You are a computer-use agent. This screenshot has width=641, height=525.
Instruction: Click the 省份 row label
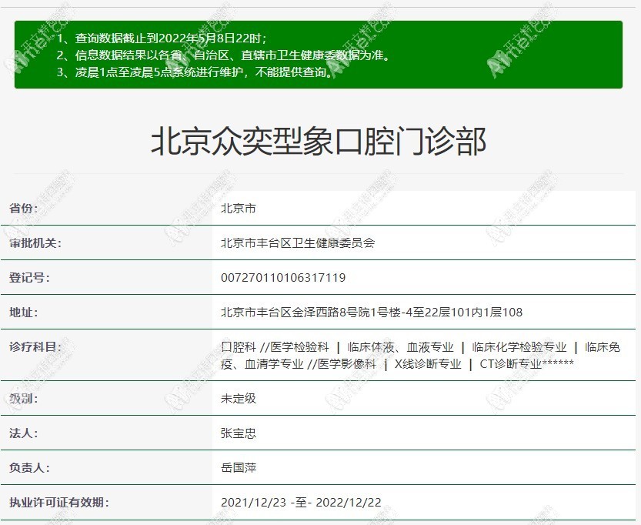pyautogui.click(x=24, y=209)
